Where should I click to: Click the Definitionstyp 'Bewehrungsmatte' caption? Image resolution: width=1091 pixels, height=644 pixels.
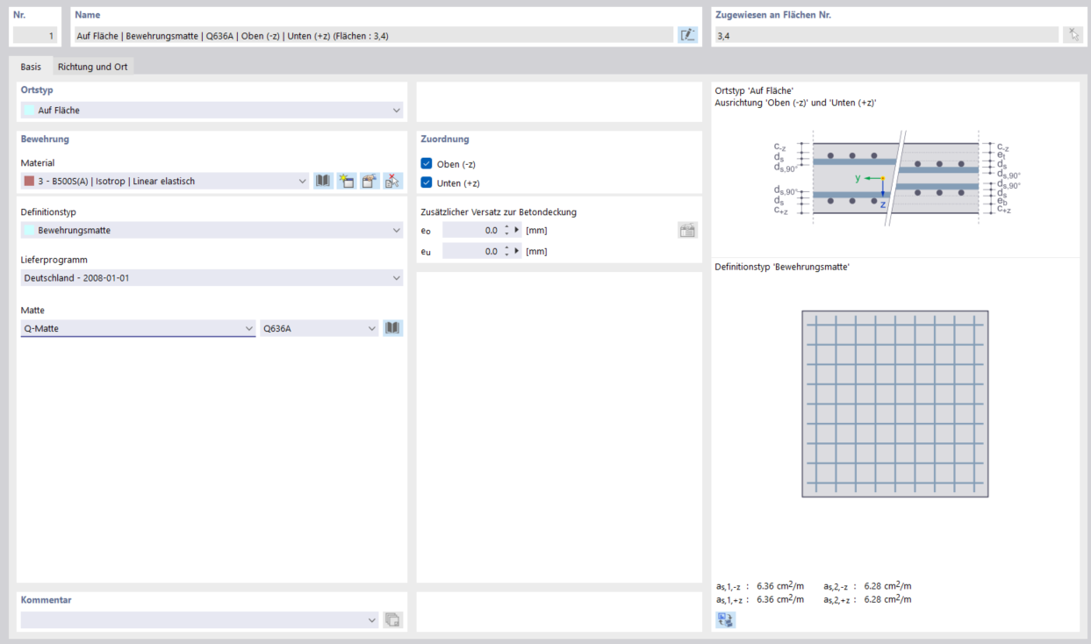coord(782,267)
